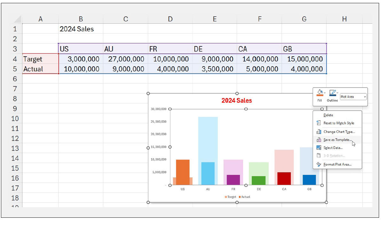Click column header D

[170, 19]
